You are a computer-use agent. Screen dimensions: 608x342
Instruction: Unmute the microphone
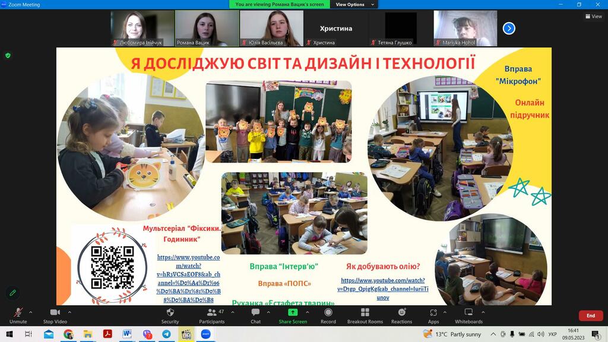click(x=18, y=316)
